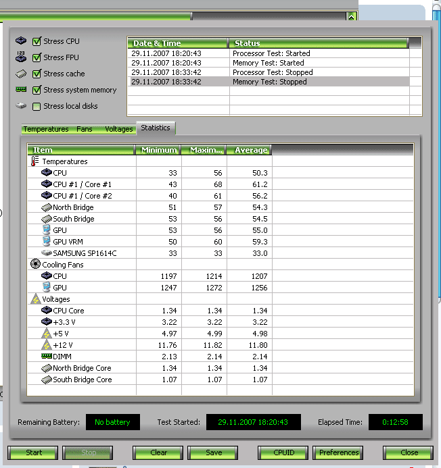This screenshot has height=468, width=441.
Task: Click the chip icon of CPU temperature row
Action: click(47, 172)
